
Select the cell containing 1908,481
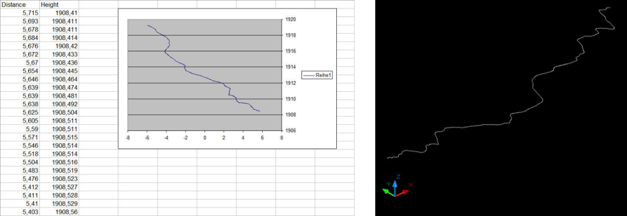pyautogui.click(x=59, y=96)
